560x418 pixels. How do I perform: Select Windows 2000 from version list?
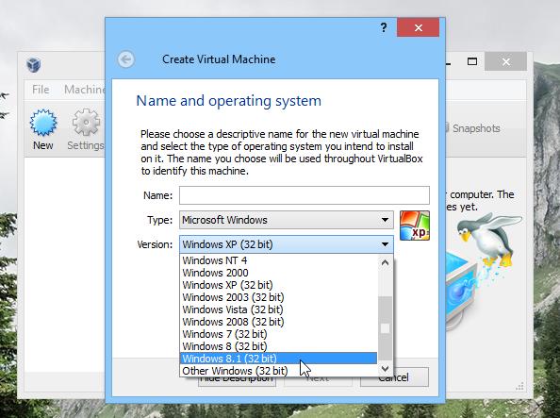(278, 273)
